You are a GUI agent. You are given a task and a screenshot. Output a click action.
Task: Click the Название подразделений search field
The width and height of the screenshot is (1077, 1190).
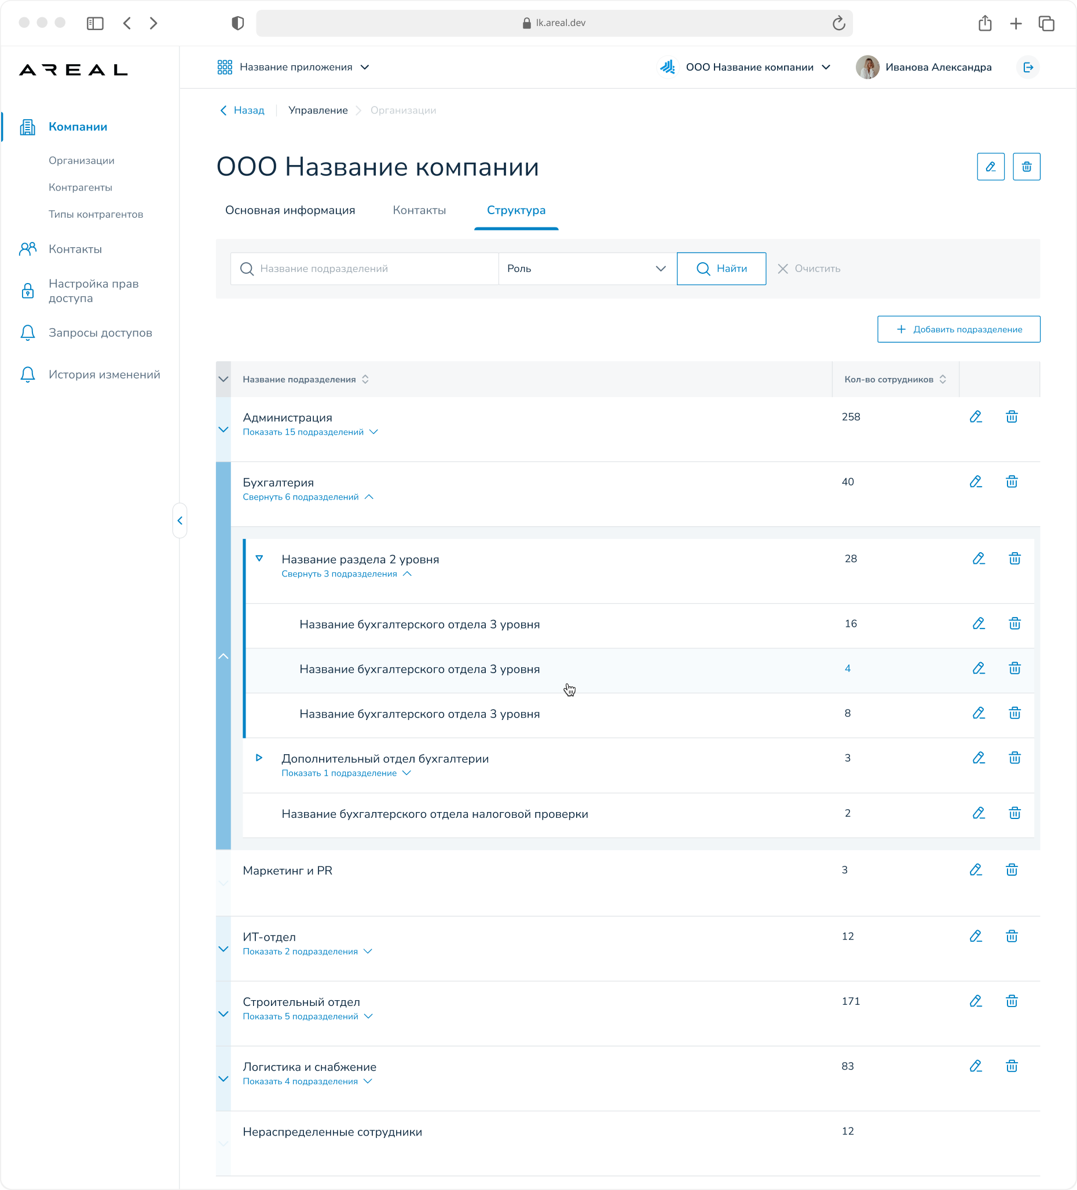(x=364, y=269)
